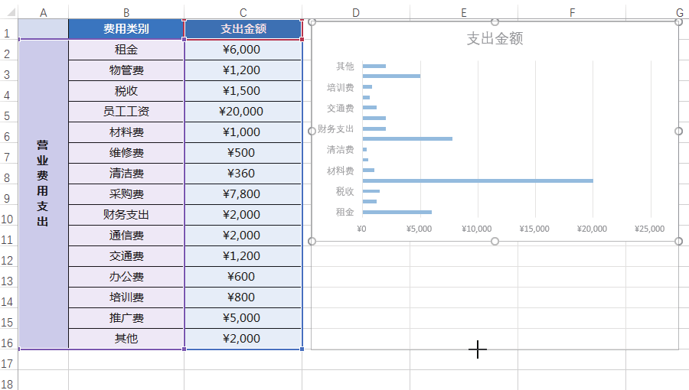Click the ¥10,000 axis label
The image size is (689, 390).
coord(477,229)
